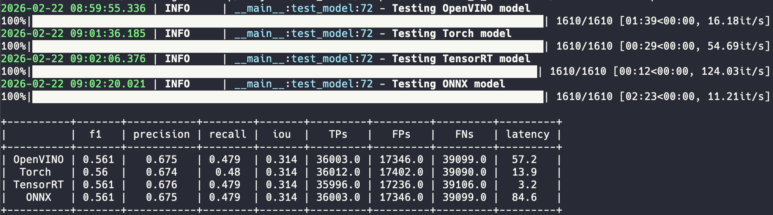Click the 11.21it/s speed value
The height and width of the screenshot is (215, 773).
[736, 96]
